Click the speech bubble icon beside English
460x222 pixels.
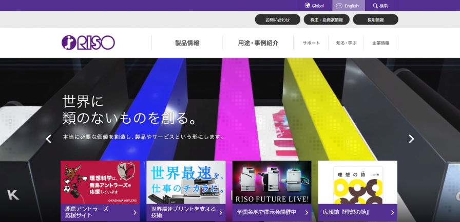[x=339, y=6]
